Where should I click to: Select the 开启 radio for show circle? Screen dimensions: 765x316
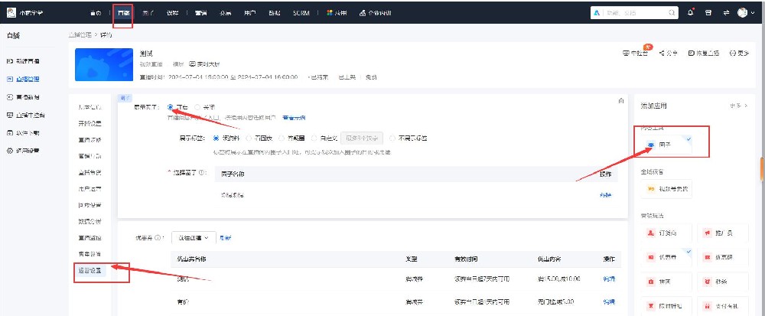pyautogui.click(x=171, y=107)
